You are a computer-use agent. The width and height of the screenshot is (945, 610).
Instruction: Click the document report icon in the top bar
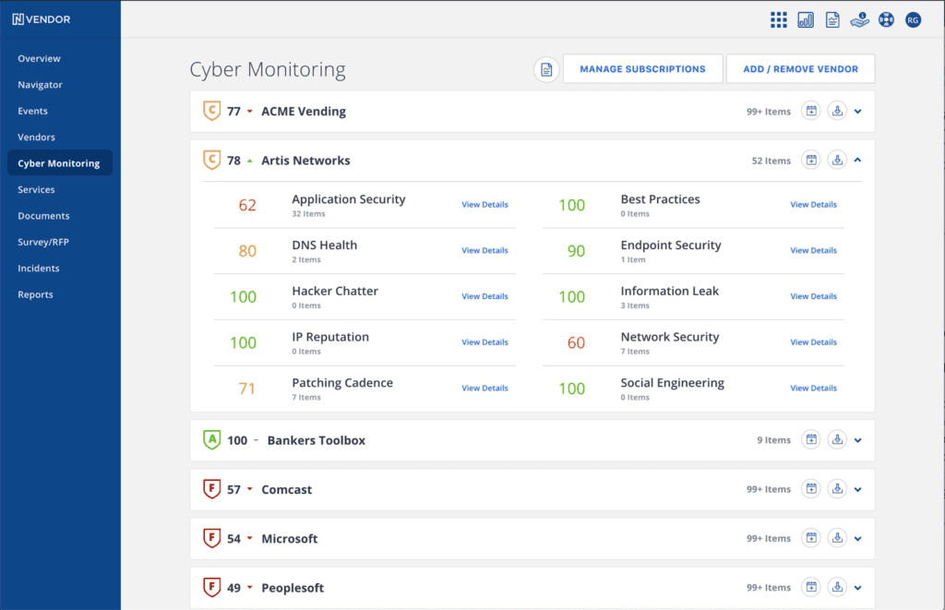831,18
